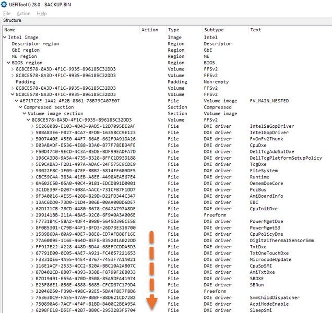Click the Subtype column header
The width and height of the screenshot is (332, 313).
pyautogui.click(x=226, y=30)
